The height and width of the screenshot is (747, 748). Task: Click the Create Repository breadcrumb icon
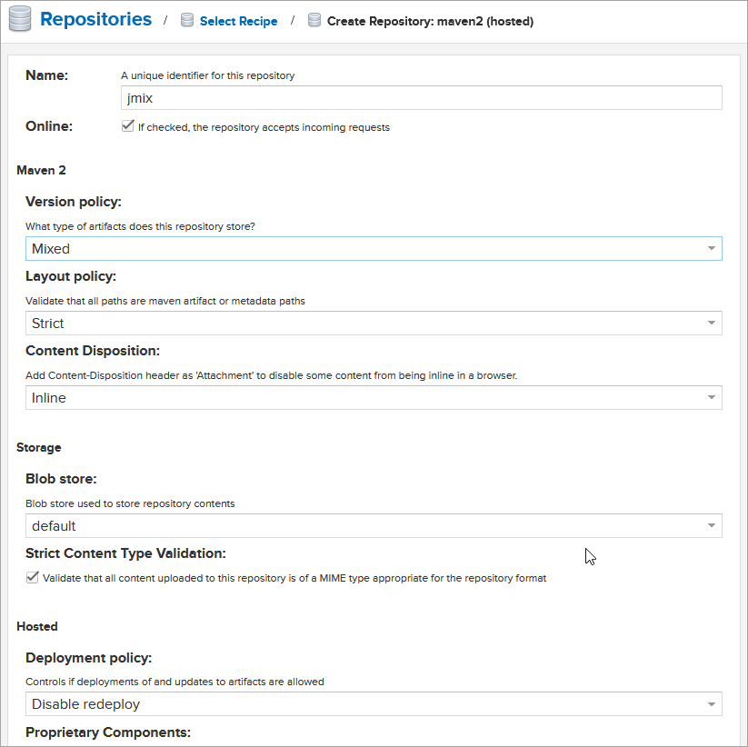[x=314, y=20]
